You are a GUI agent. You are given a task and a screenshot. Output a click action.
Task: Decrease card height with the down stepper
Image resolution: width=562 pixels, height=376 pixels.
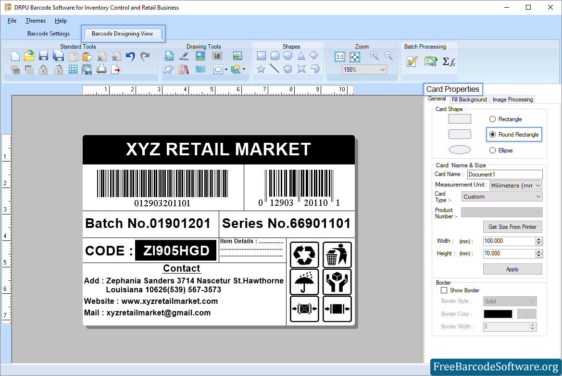click(x=539, y=256)
